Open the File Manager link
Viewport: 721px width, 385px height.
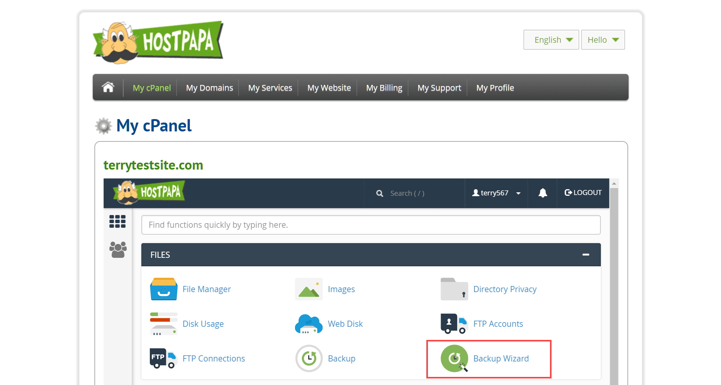pos(207,289)
